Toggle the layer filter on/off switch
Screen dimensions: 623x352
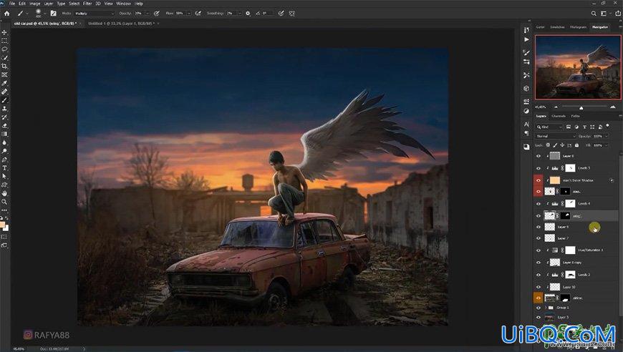coord(608,126)
